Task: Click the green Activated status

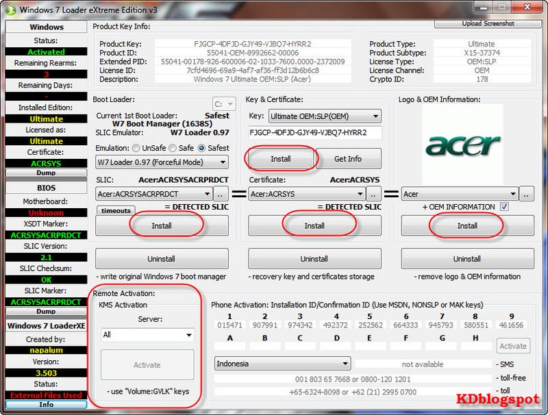Action: click(x=46, y=51)
